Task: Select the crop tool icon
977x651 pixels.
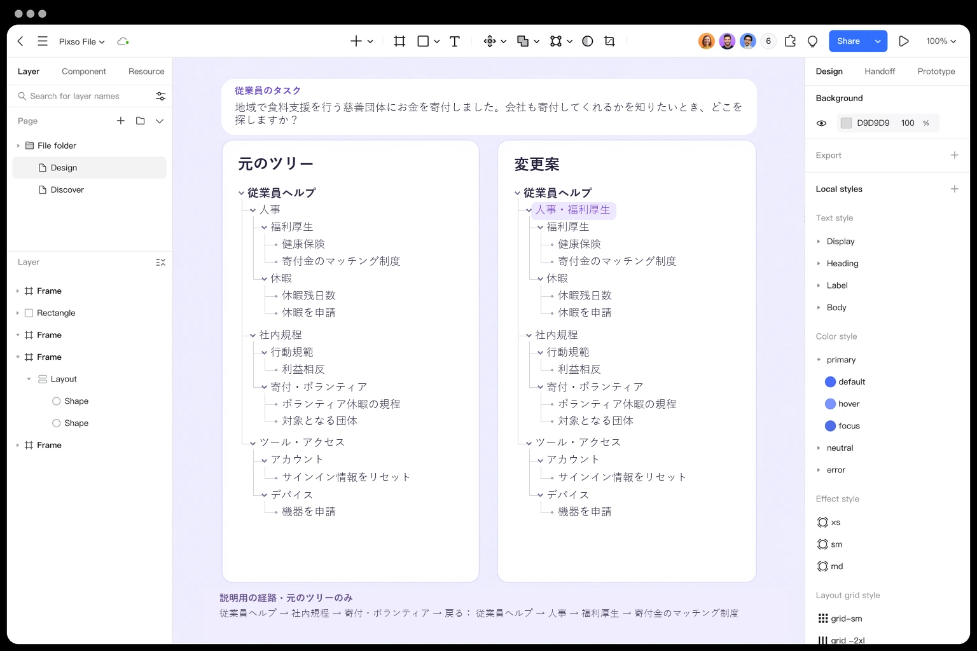Action: [x=609, y=41]
